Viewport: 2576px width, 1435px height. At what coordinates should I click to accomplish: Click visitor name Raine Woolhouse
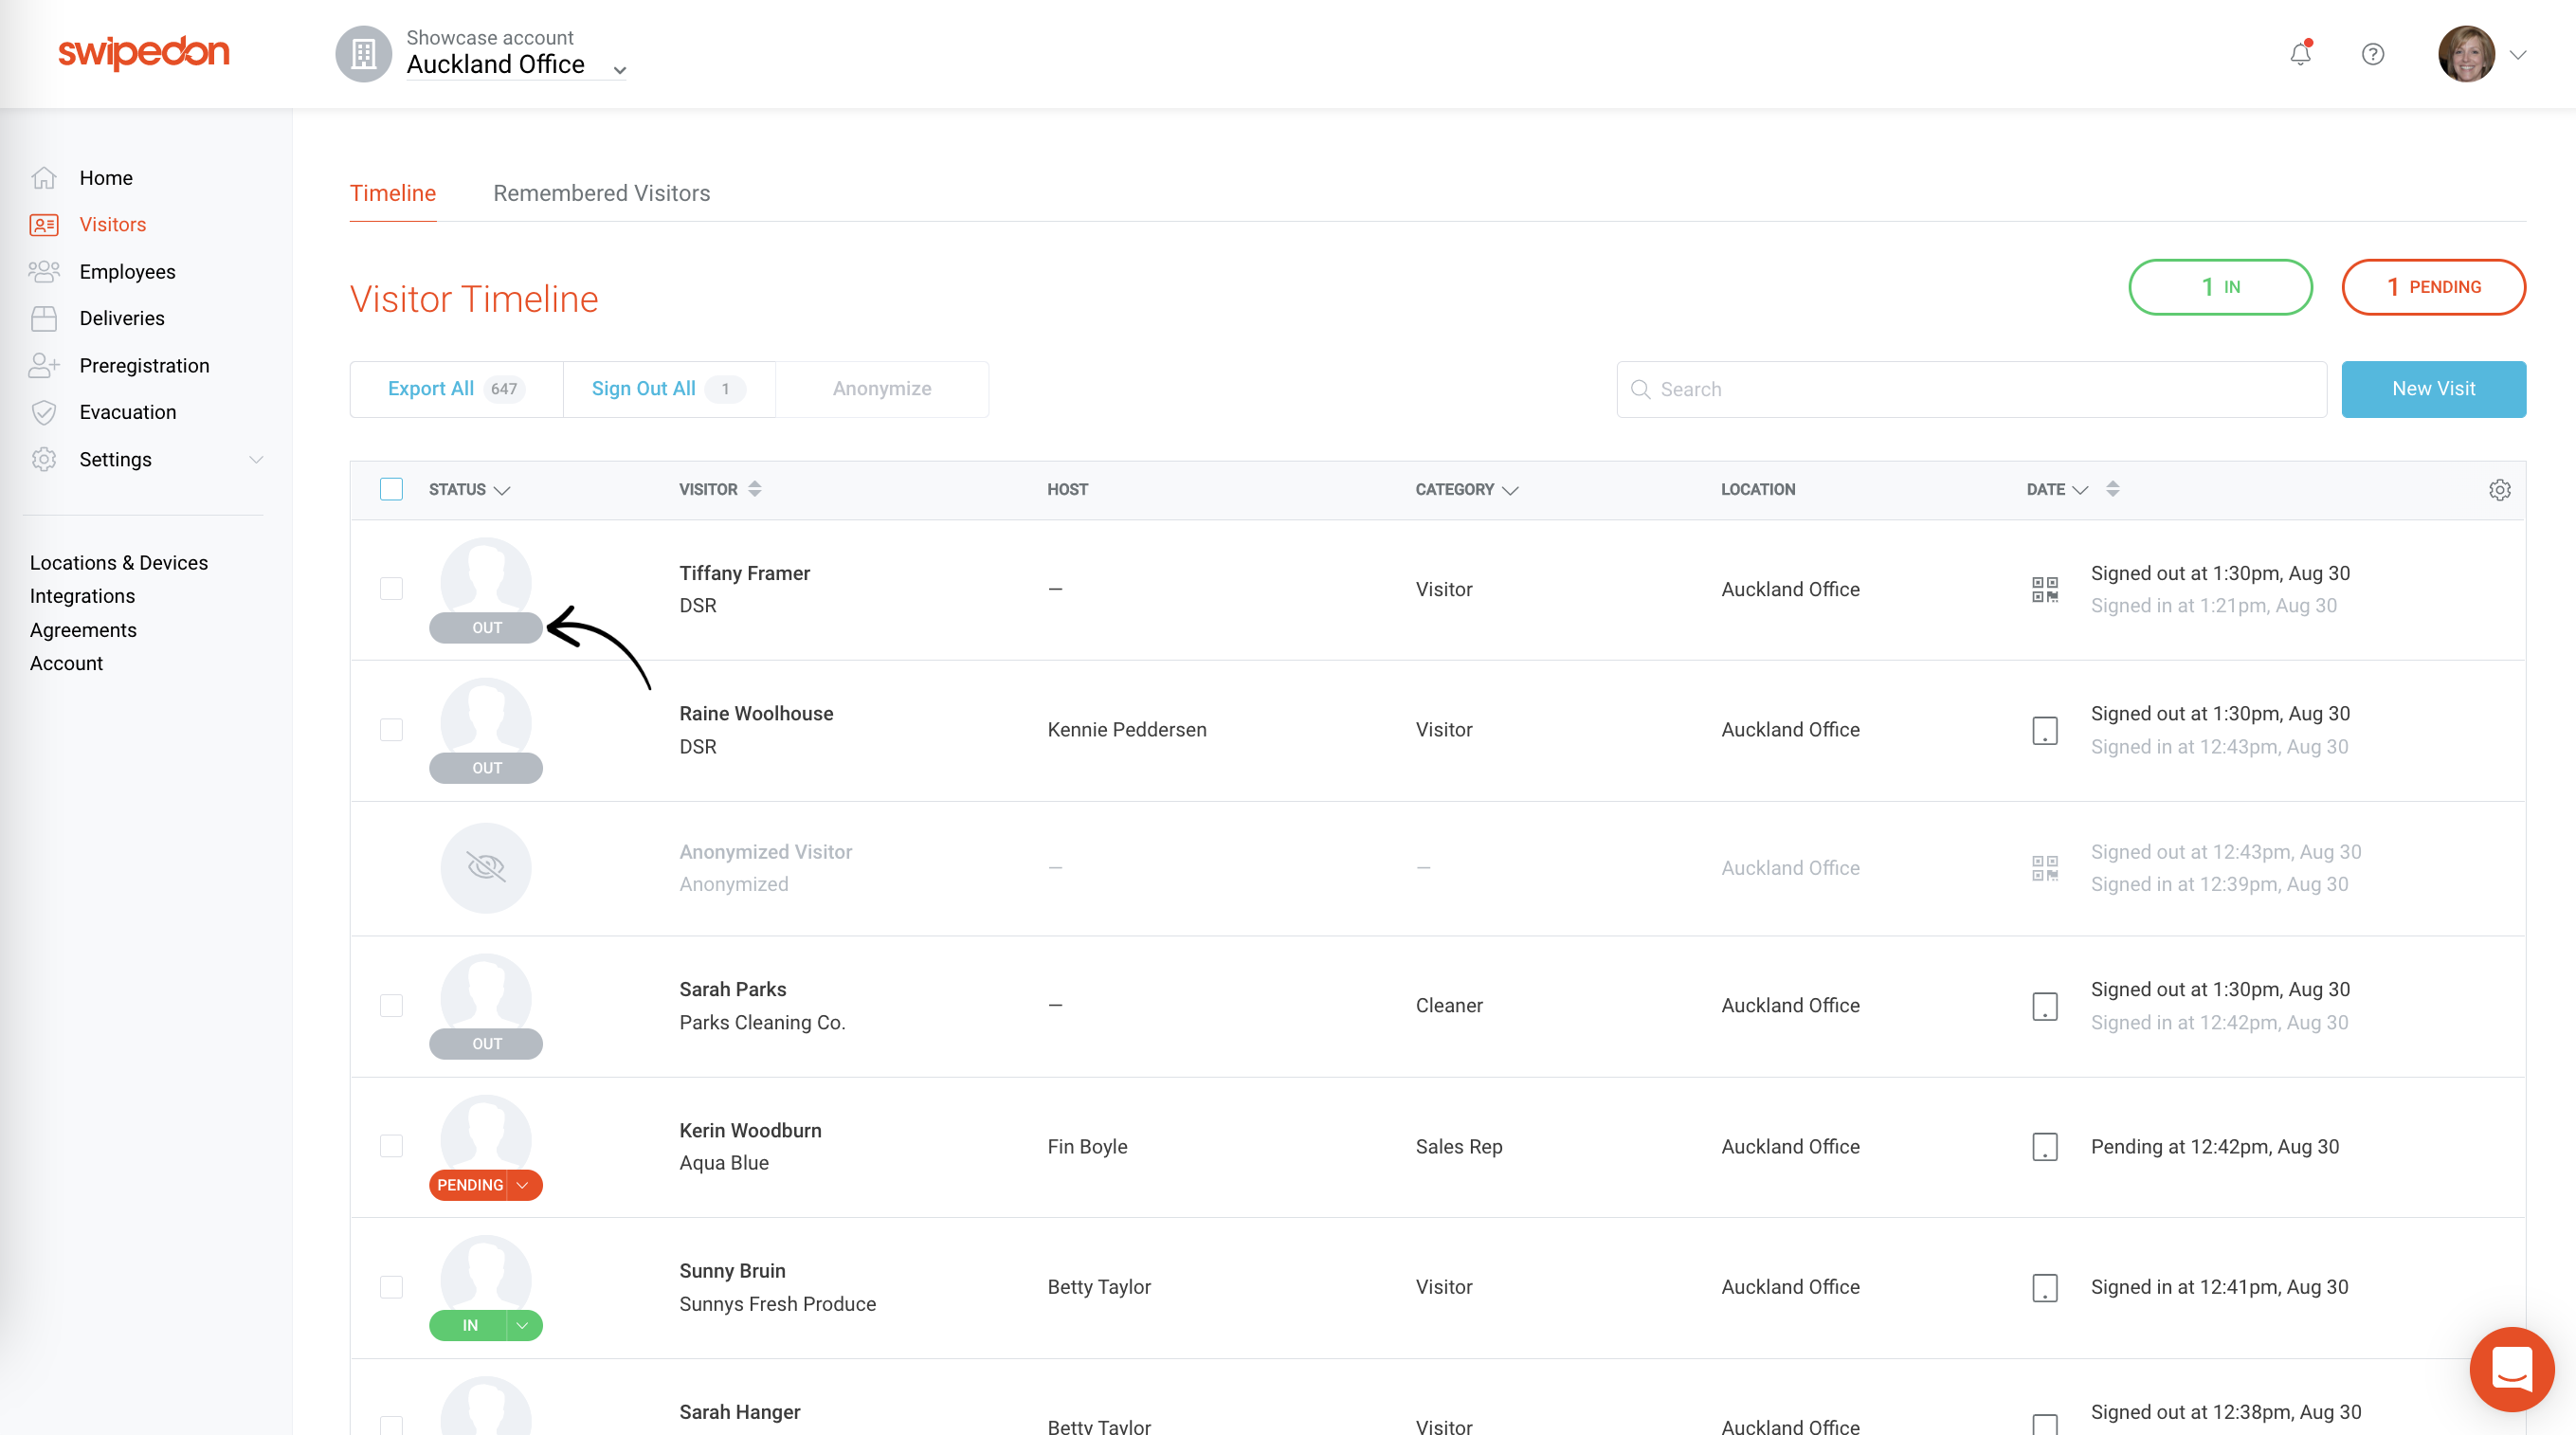coord(756,714)
